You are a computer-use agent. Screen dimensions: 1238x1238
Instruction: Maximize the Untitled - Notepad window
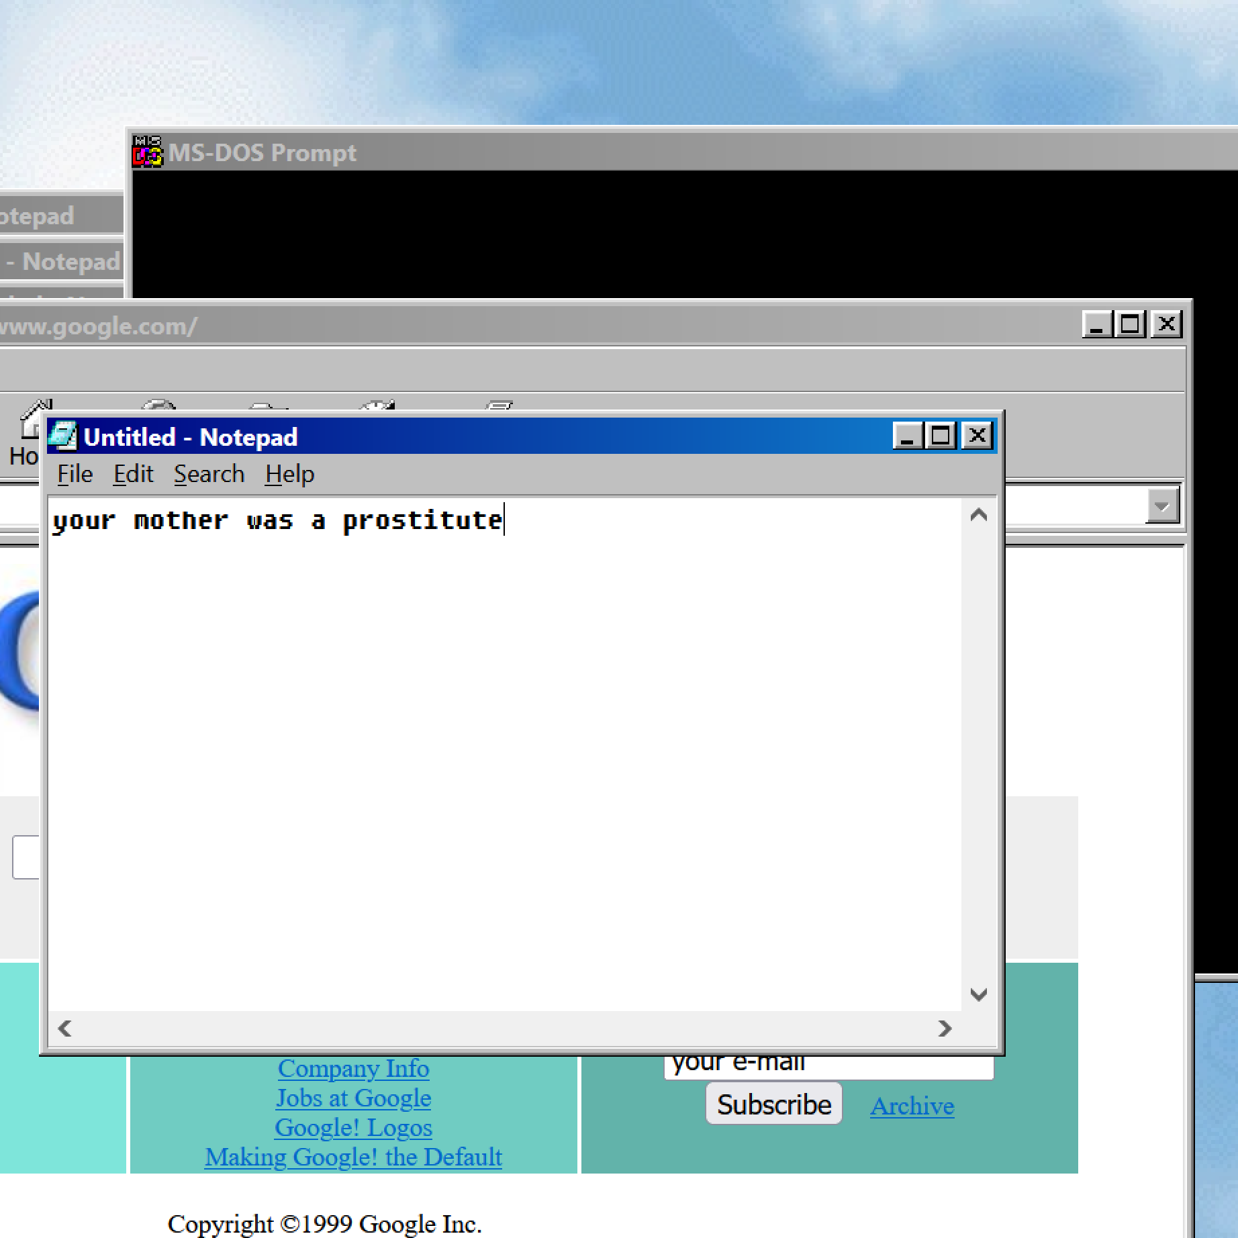(x=941, y=436)
